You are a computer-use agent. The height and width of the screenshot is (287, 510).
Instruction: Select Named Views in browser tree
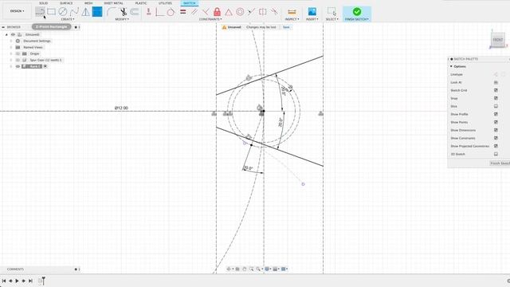pos(33,47)
